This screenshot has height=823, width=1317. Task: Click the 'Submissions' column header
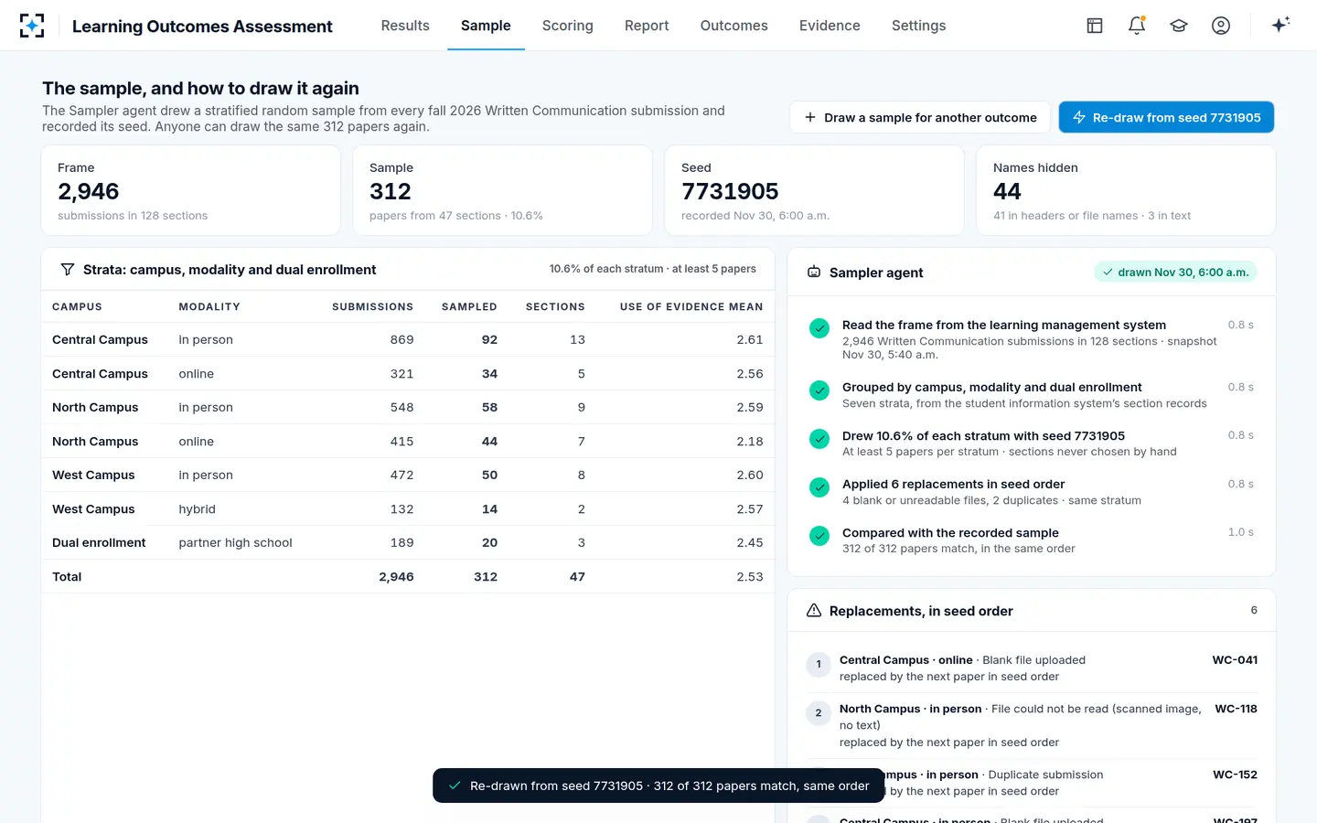point(372,307)
